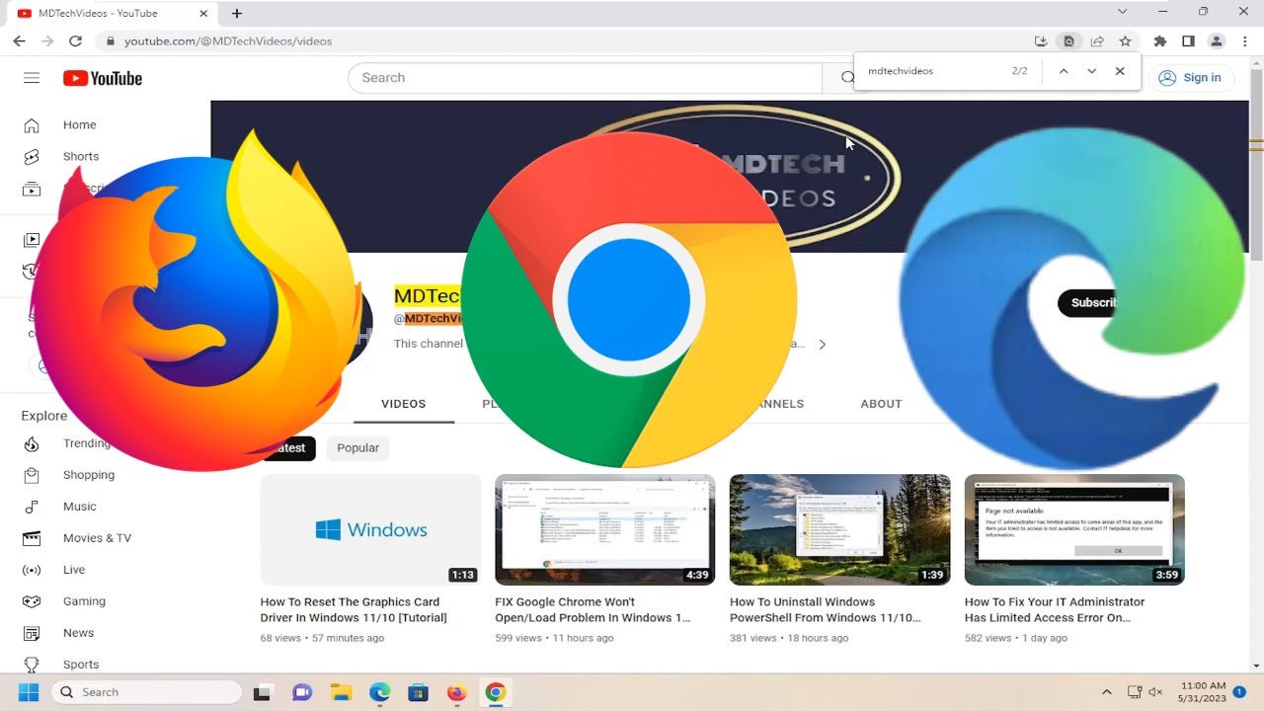Show hidden system tray icons
The image size is (1264, 711).
pos(1107,692)
